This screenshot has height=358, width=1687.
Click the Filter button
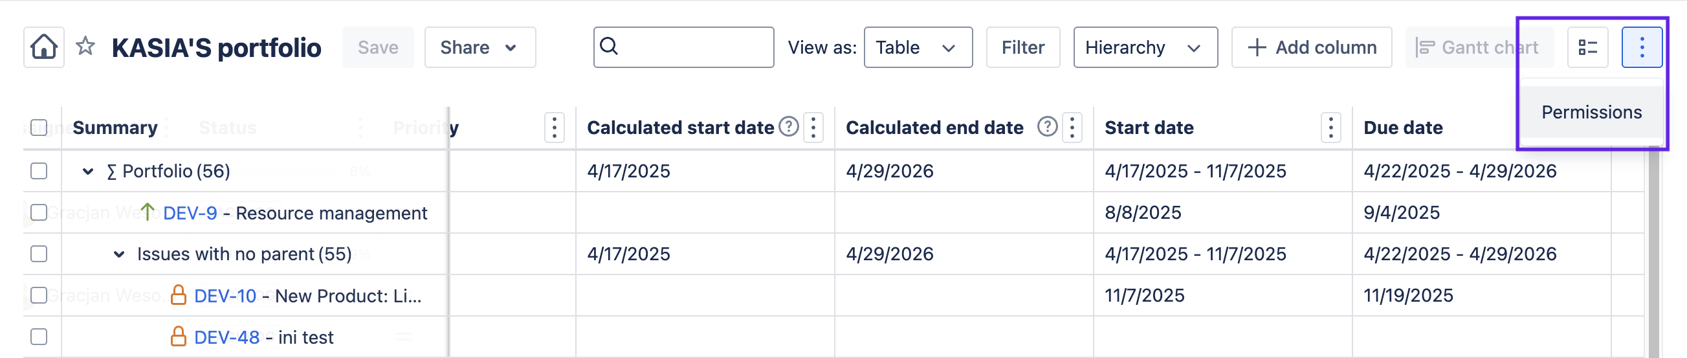pos(1022,47)
